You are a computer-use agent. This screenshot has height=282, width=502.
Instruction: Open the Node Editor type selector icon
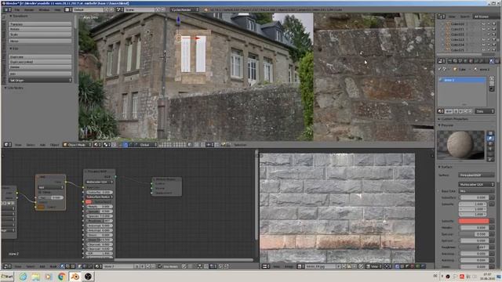(x=6, y=266)
